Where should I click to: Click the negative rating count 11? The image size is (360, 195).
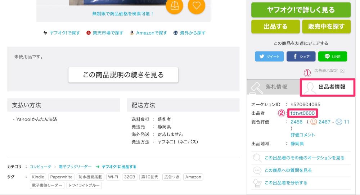tap(346, 122)
